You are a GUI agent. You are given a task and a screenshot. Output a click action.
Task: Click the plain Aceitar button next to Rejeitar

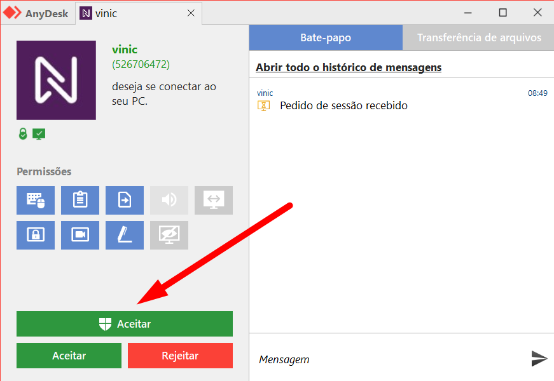(x=69, y=356)
